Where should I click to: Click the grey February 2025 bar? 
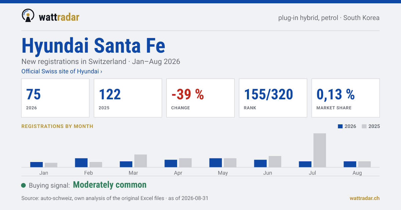pyautogui.click(x=96, y=165)
